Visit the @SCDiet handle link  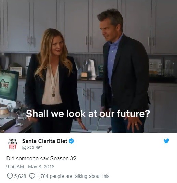(32, 147)
